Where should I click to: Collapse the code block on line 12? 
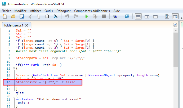[14, 68]
